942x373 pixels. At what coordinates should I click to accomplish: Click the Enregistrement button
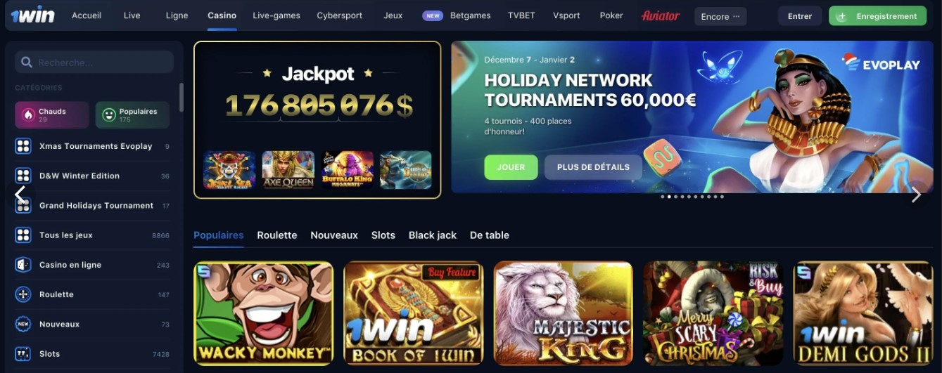877,16
